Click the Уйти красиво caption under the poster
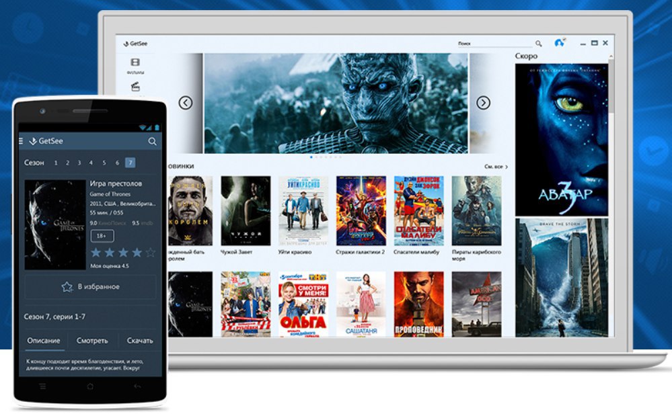The width and height of the screenshot is (672, 420). [x=295, y=252]
